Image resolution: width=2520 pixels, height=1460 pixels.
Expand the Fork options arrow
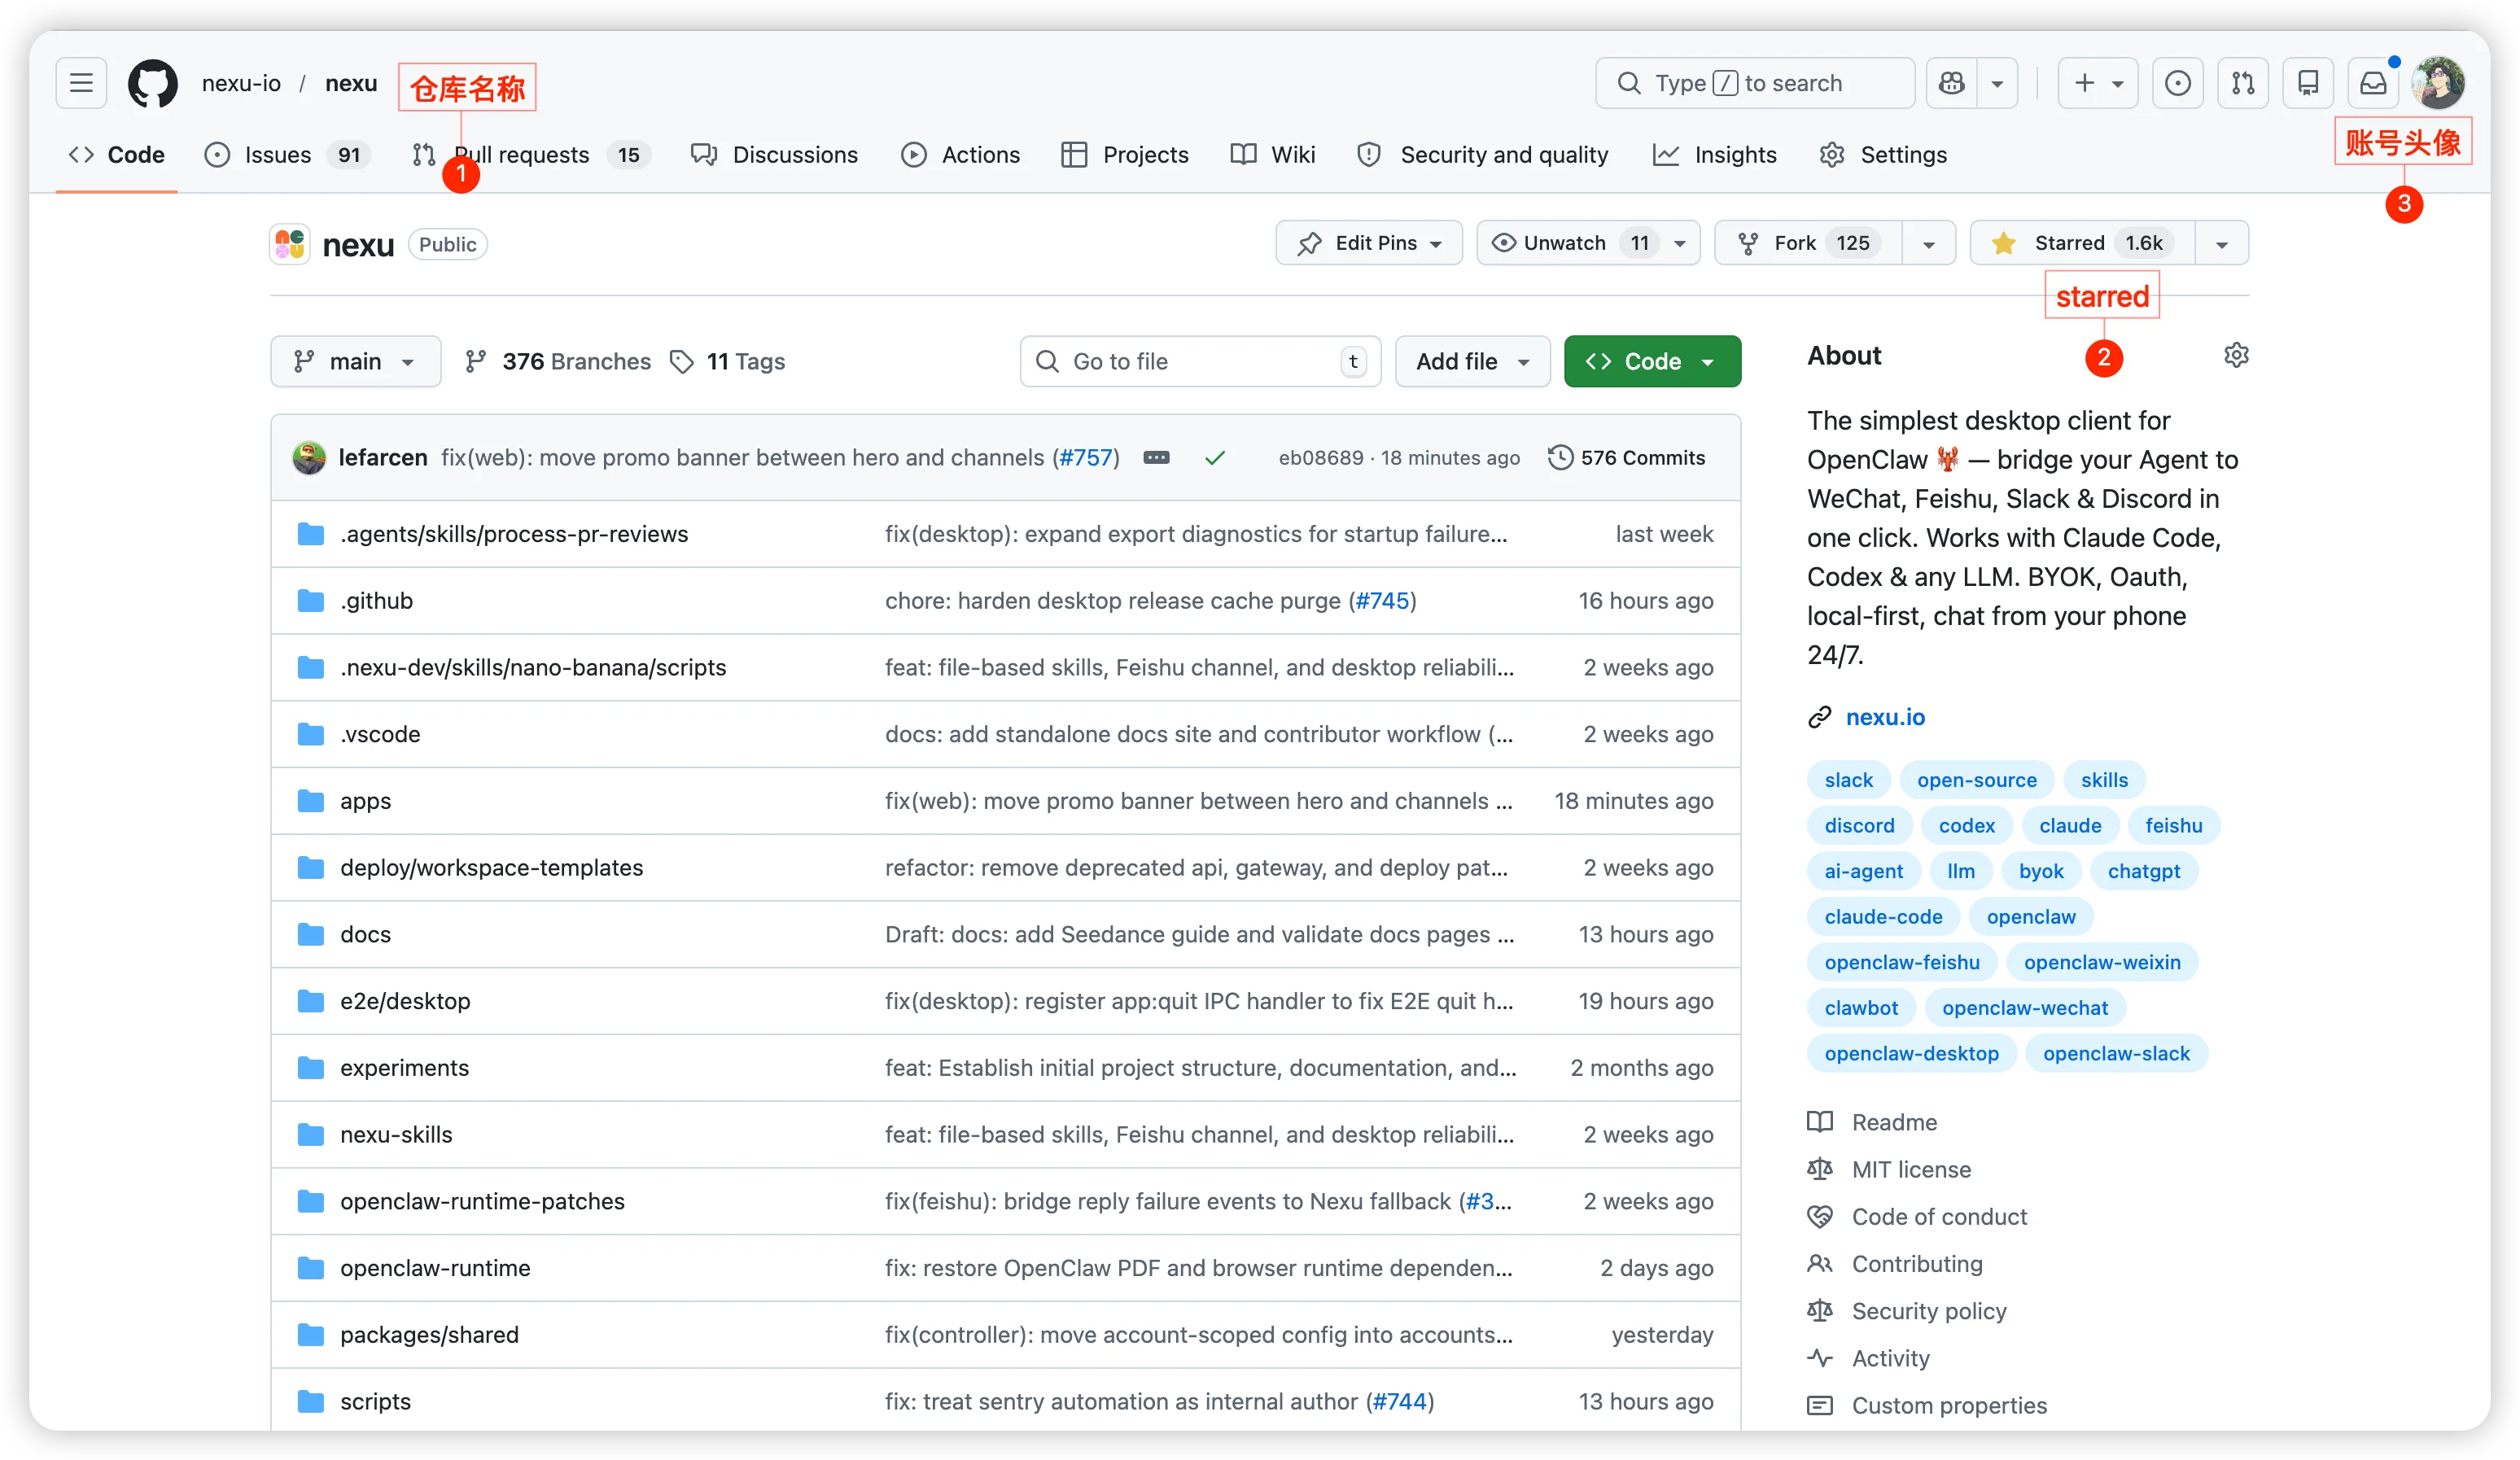[1927, 242]
